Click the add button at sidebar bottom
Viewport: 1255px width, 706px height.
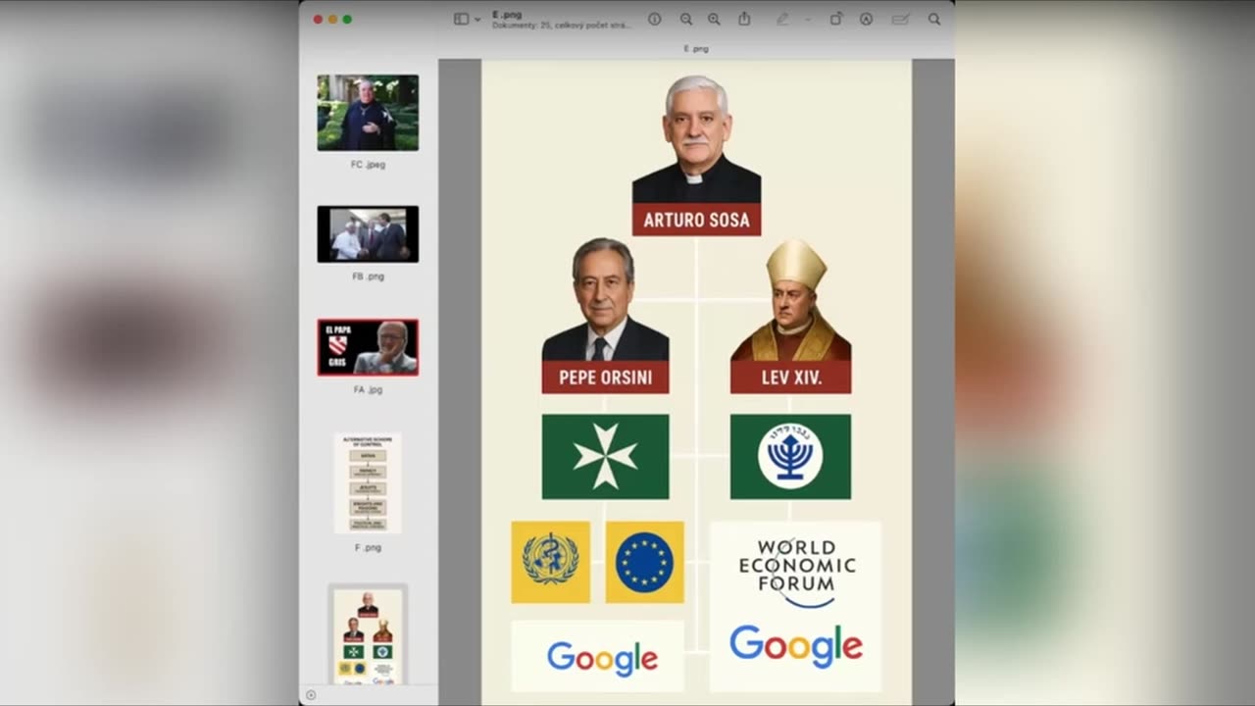[311, 695]
